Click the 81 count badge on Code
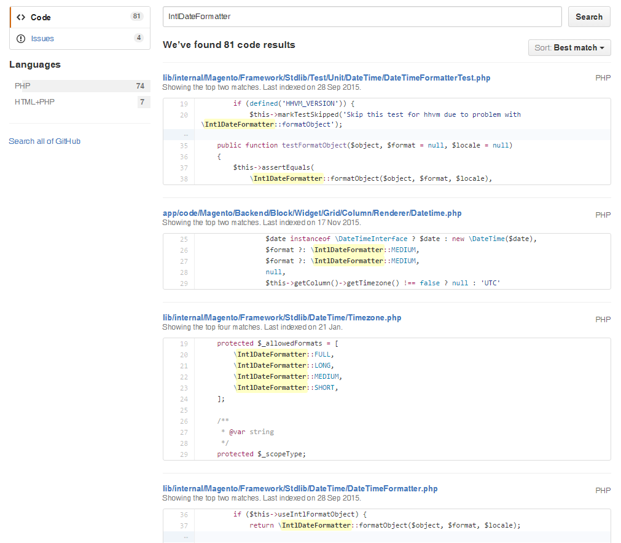The width and height of the screenshot is (621, 543). 136,17
